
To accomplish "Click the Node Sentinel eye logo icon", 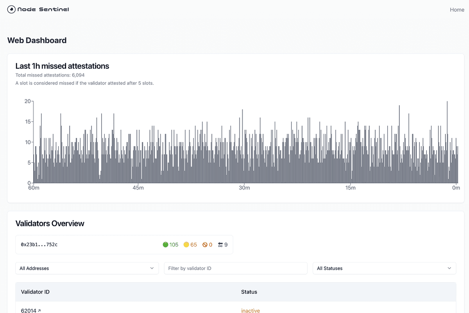I will pos(11,9).
